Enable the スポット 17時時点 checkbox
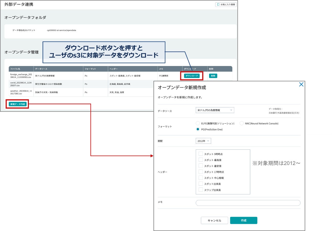332x231 pixels. point(201,172)
